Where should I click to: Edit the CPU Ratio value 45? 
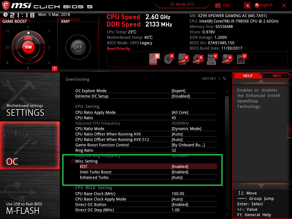[x=174, y=118]
